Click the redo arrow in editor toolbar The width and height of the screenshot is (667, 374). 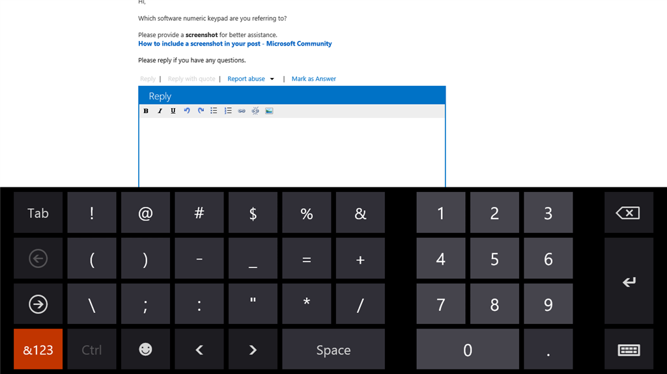click(x=201, y=111)
